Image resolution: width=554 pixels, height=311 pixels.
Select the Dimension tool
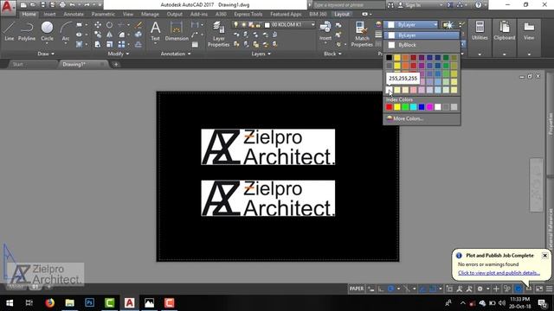pos(177,31)
